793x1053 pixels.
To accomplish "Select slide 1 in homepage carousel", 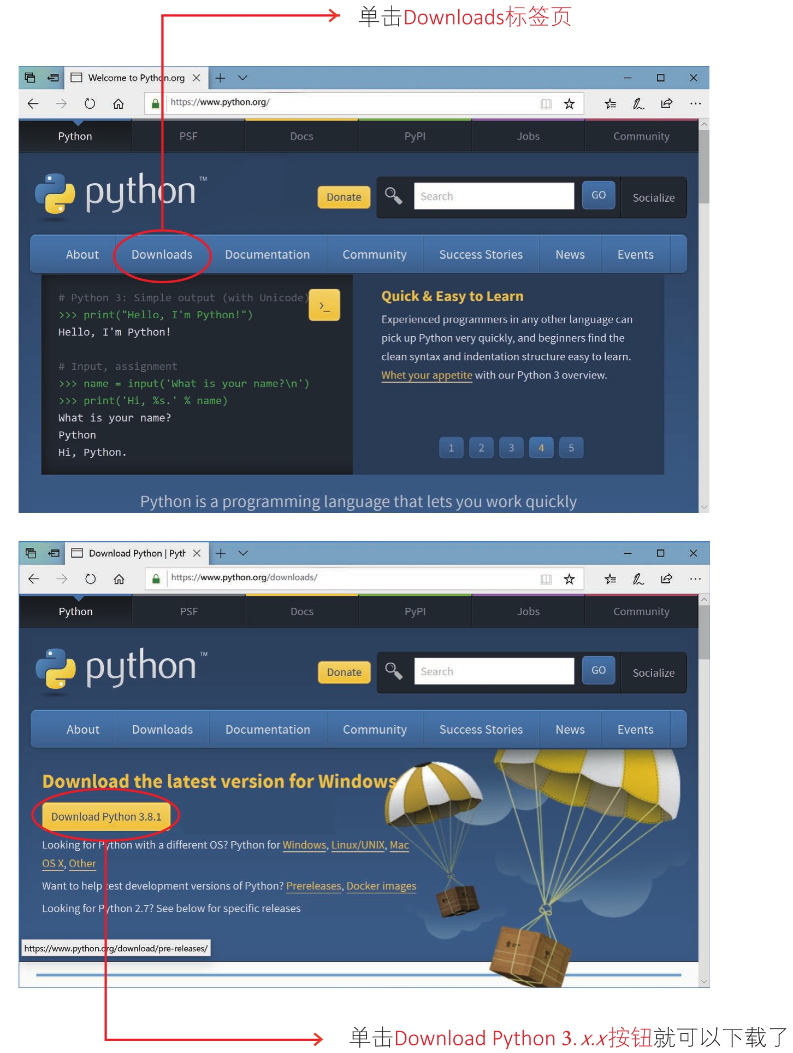I will [x=451, y=447].
